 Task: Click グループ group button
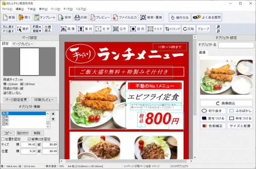203,29
